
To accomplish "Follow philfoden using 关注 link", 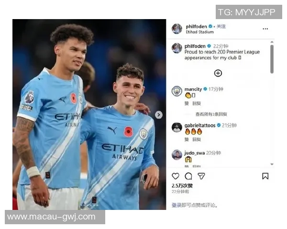I will point(221,27).
